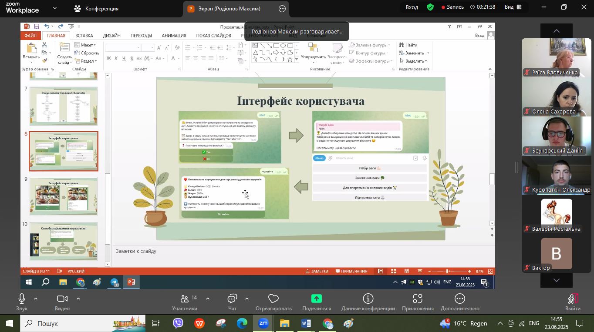Toggle strikethrough text formatting
This screenshot has height=332, width=594.
[140, 59]
